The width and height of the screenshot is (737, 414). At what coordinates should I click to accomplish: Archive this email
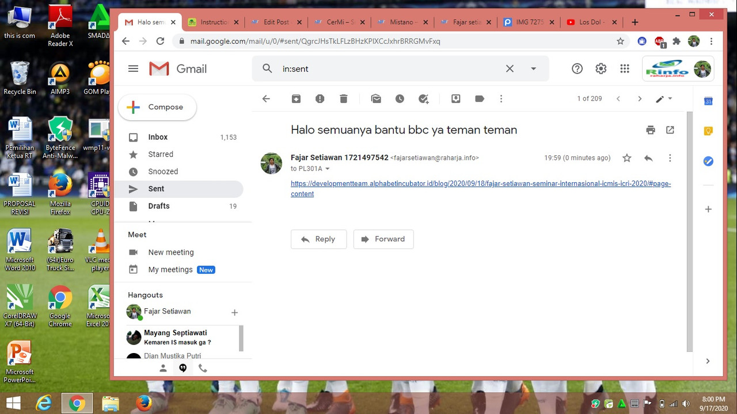tap(296, 99)
